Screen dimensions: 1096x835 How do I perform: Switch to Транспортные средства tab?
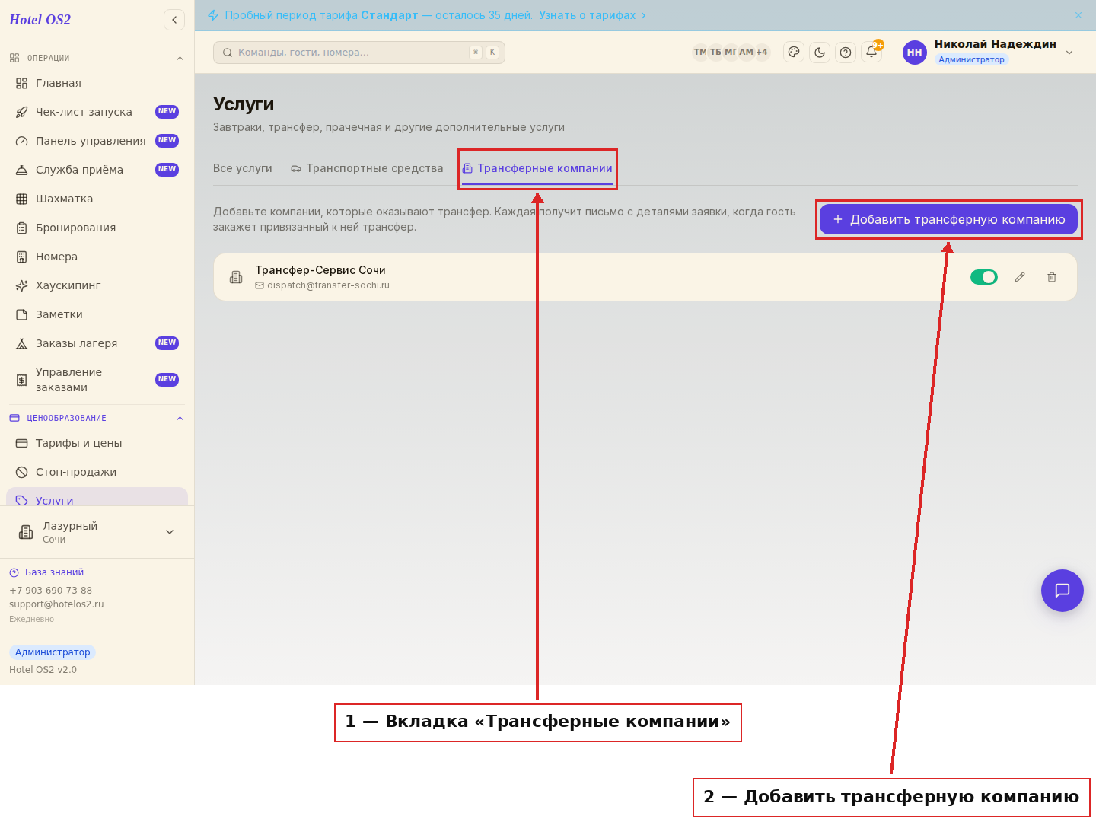[367, 168]
